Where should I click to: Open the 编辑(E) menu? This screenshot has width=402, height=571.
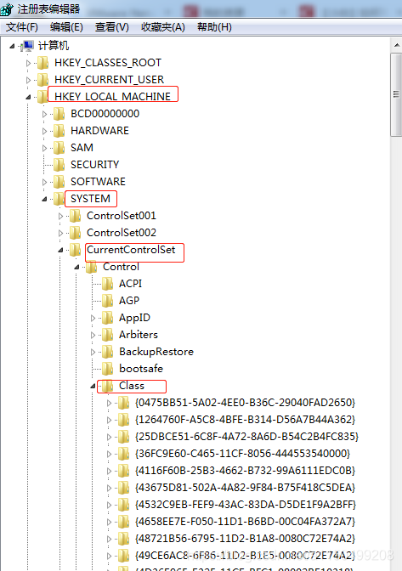point(66,27)
